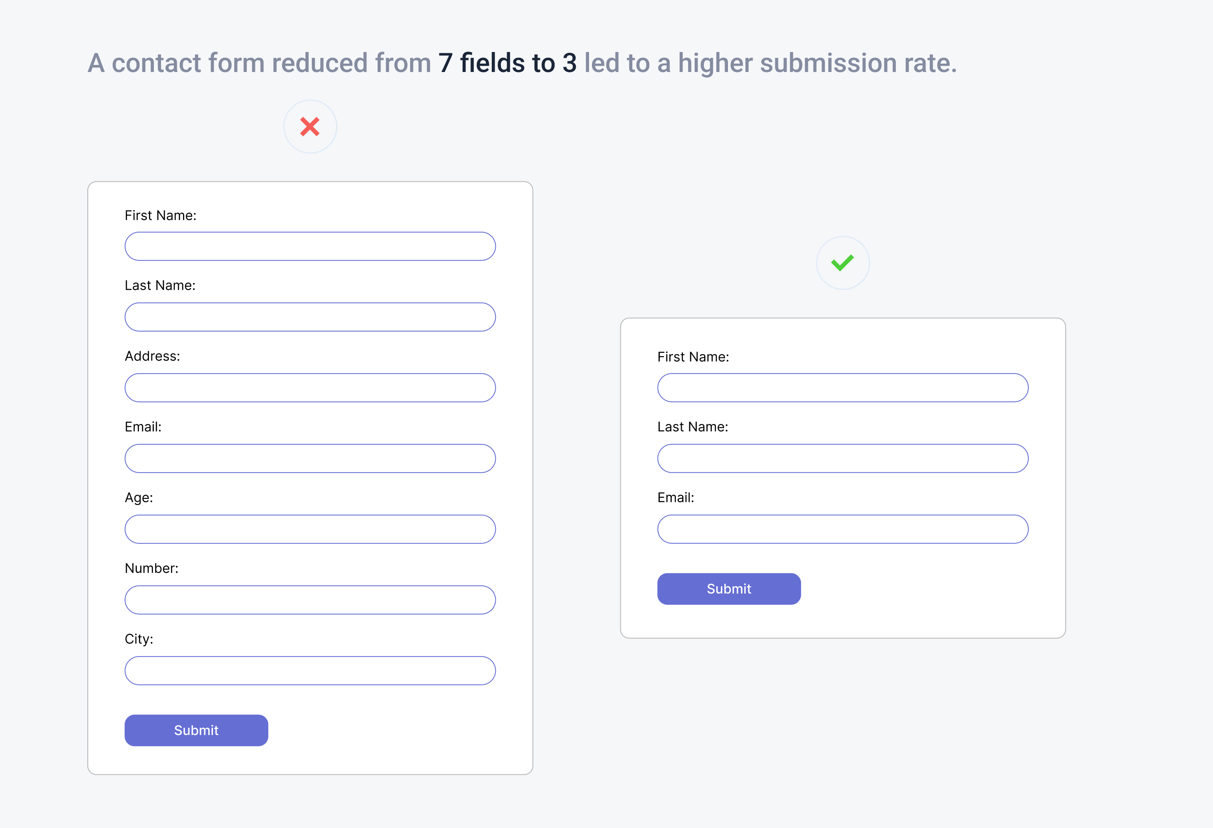
Task: Select the Last Name input in the seven-field form
Action: point(310,317)
